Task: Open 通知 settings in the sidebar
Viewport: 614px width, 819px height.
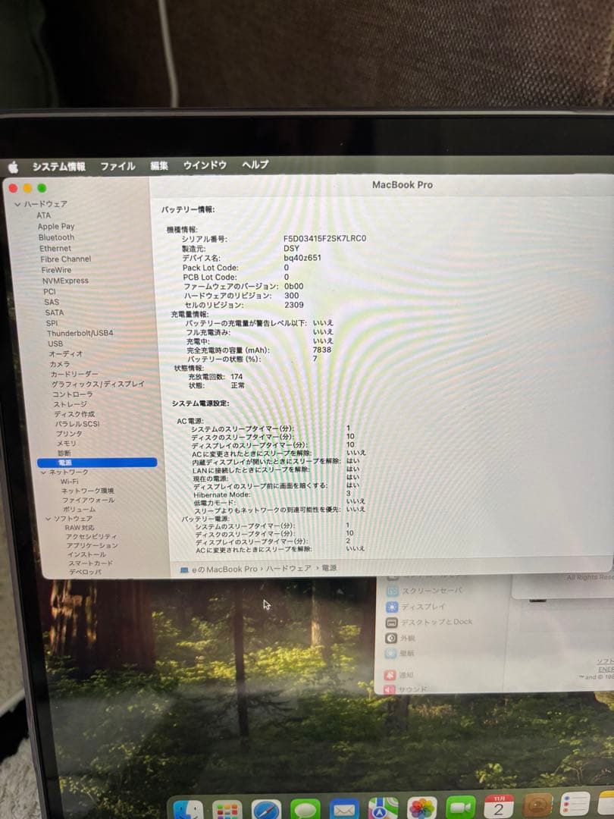Action: coord(405,675)
